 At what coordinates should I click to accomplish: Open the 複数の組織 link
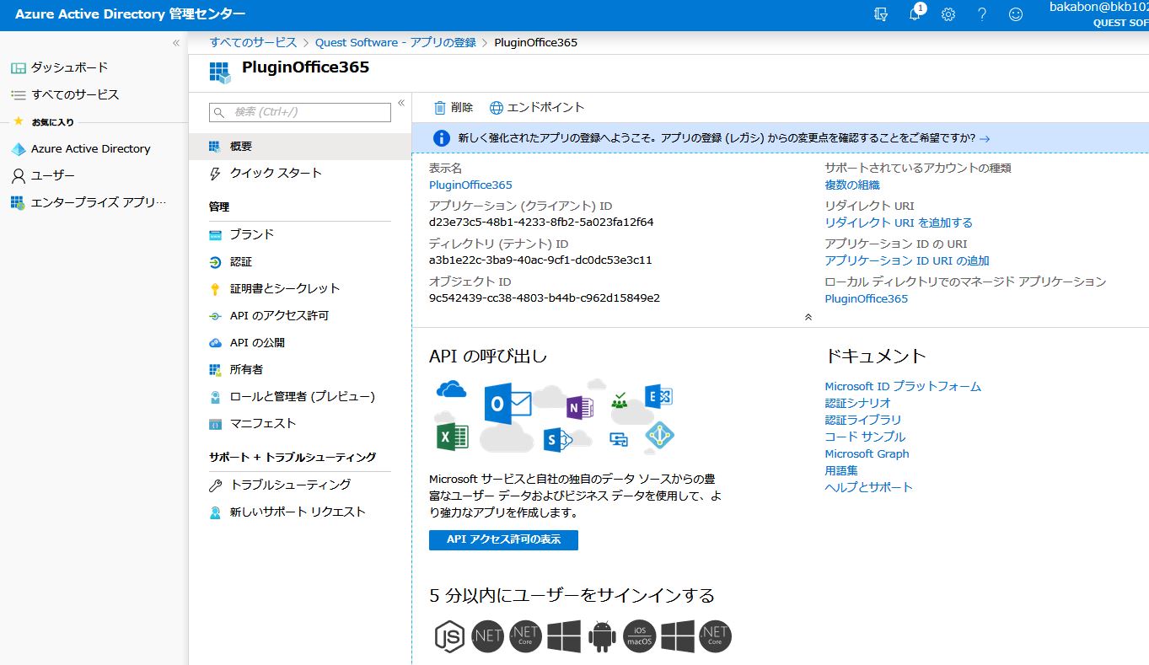(852, 185)
